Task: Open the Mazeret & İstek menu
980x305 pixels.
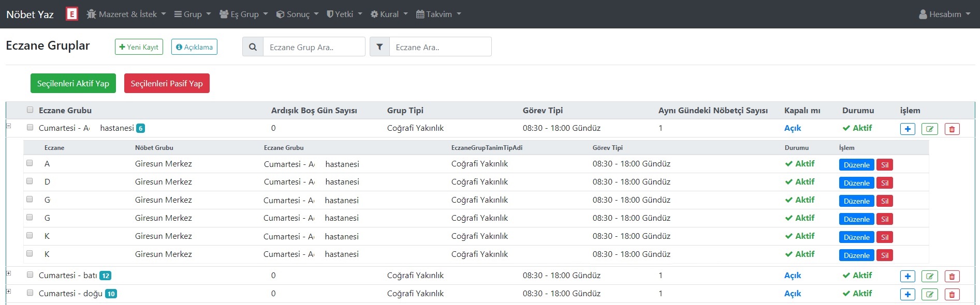Action: tap(126, 14)
